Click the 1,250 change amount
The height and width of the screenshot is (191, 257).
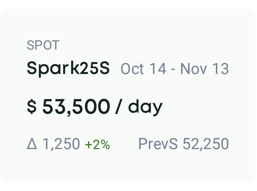(61, 144)
